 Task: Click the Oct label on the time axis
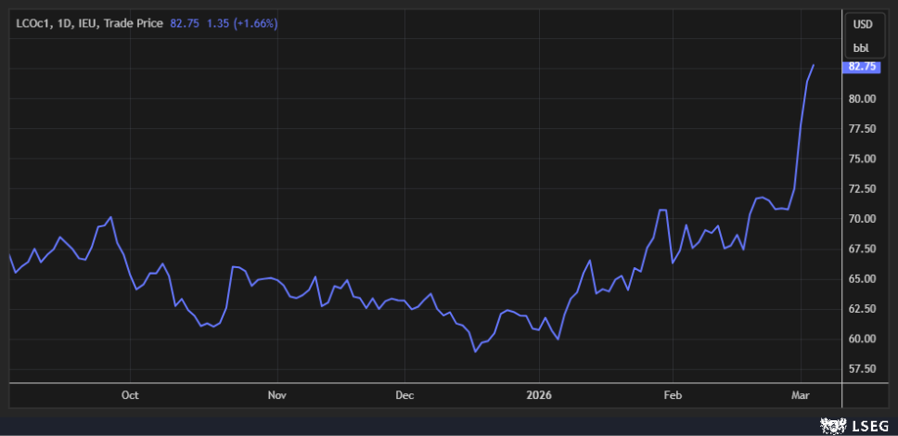tap(130, 395)
